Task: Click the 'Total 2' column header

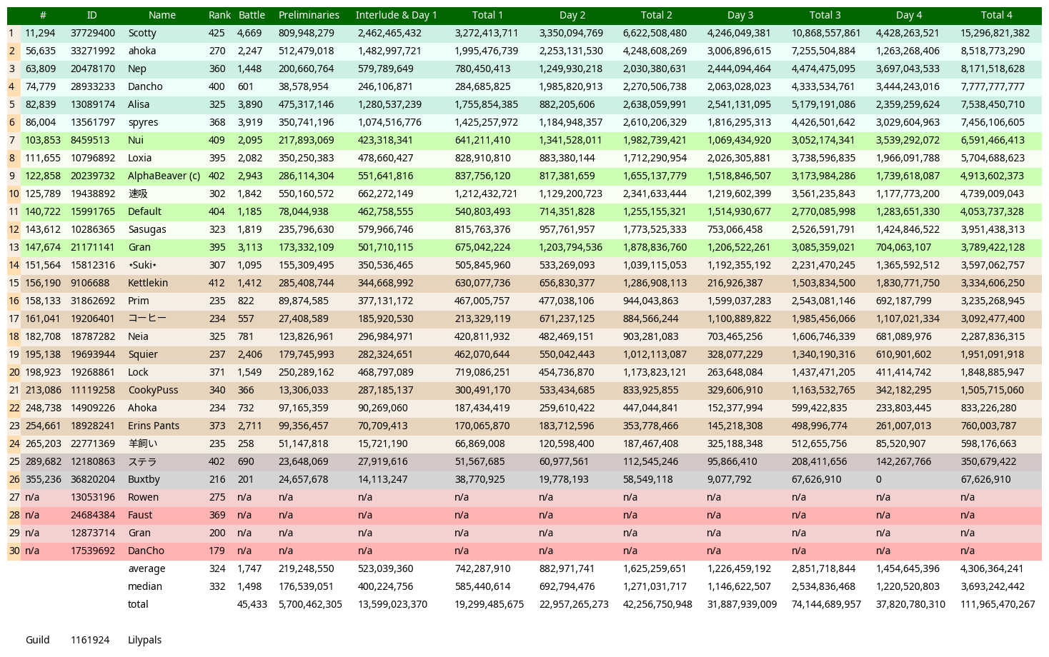Action: tap(656, 15)
